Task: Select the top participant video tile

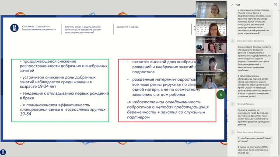Action: pyautogui.click(x=211, y=10)
